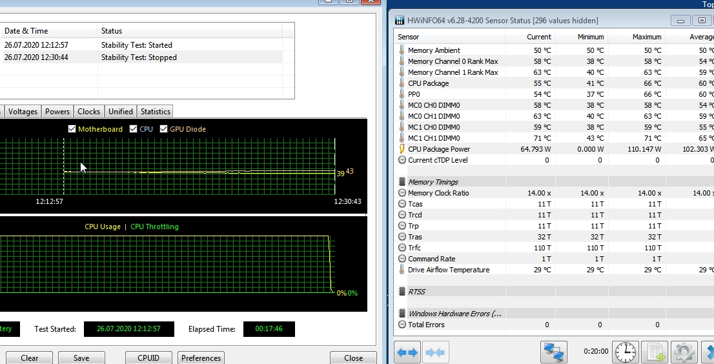Click thermometer icon beside MC1 CH1 DIMM0
This screenshot has width=714, height=364.
pos(402,138)
